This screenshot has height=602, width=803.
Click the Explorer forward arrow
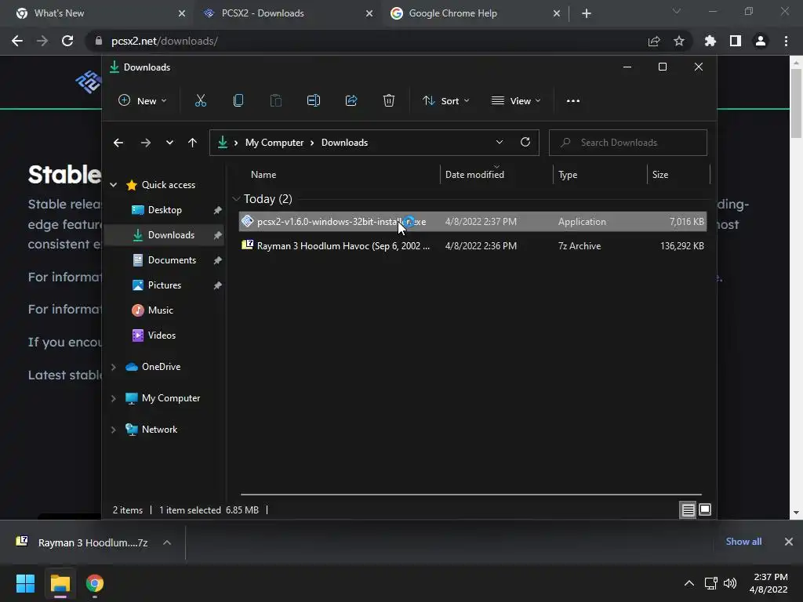point(145,143)
